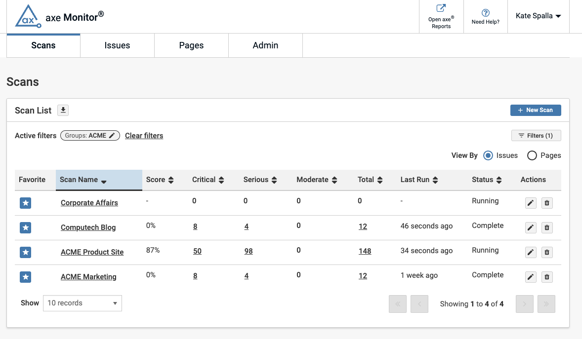
Task: Click the New Scan button
Action: coord(536,110)
